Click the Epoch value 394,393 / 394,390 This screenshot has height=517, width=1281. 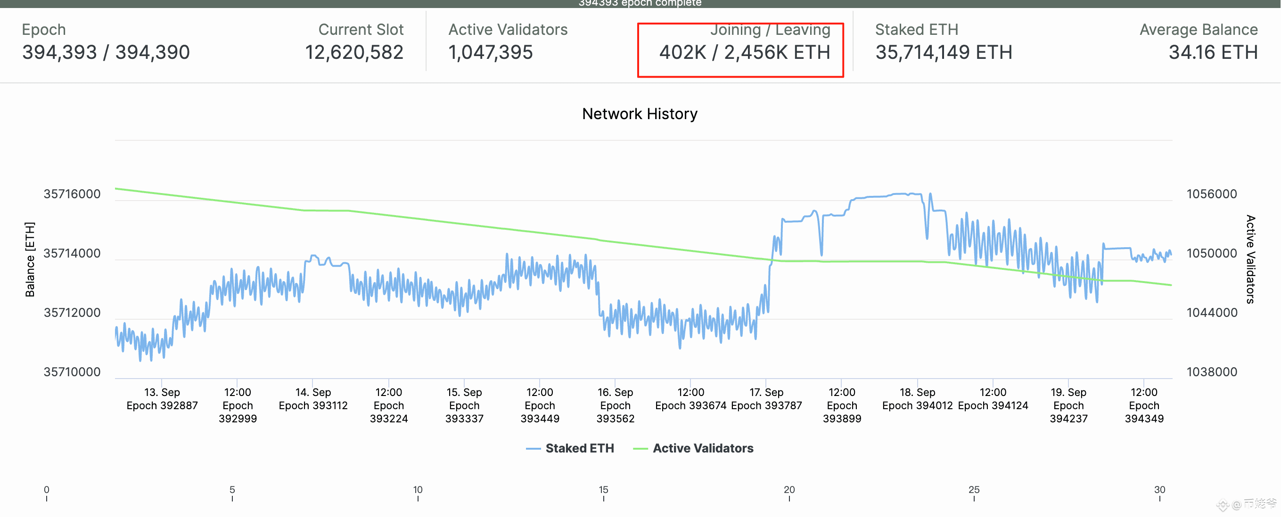coord(106,52)
